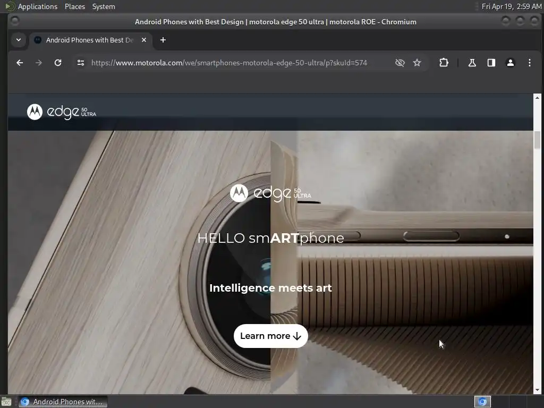Image resolution: width=544 pixels, height=408 pixels.
Task: Click the forward navigation arrow
Action: pyautogui.click(x=39, y=63)
